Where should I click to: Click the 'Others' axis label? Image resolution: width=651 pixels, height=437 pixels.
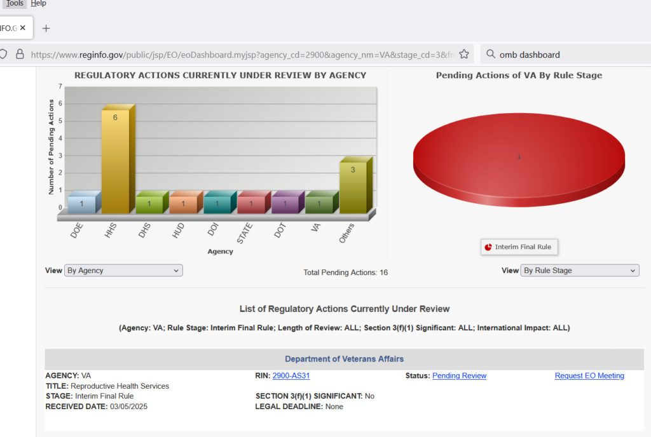346,233
